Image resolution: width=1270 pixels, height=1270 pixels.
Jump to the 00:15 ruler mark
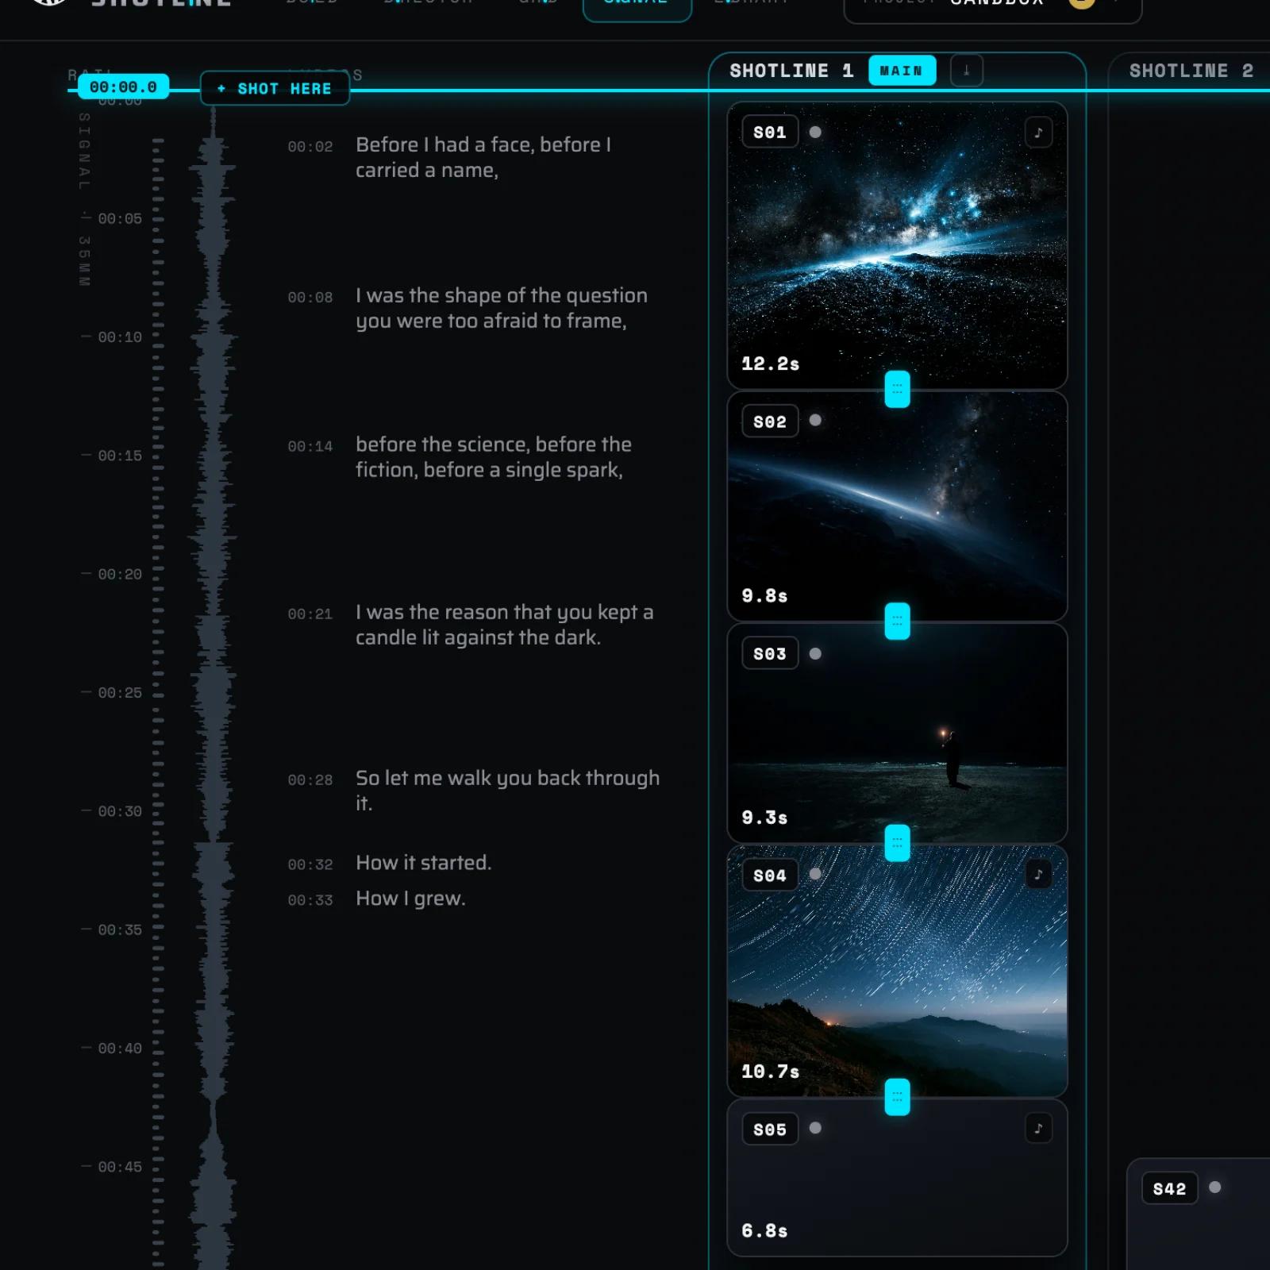(120, 456)
